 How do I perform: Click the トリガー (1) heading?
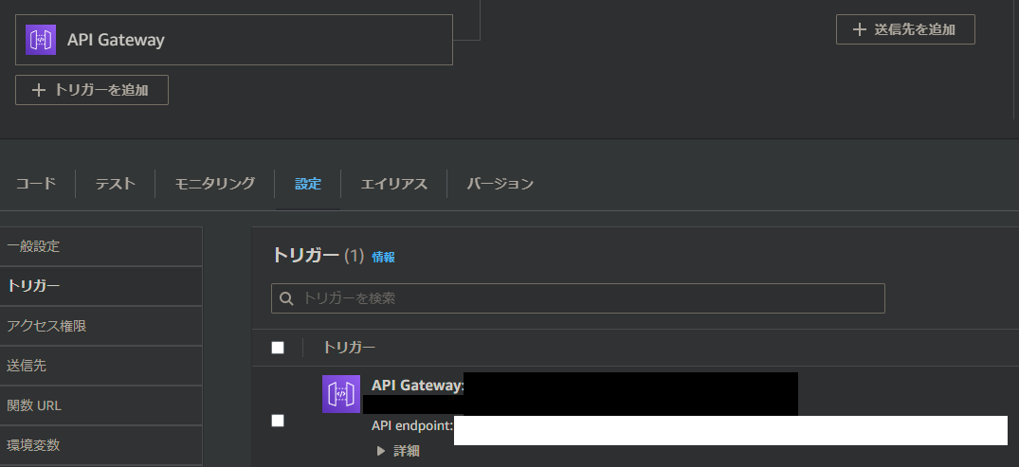pyautogui.click(x=318, y=255)
